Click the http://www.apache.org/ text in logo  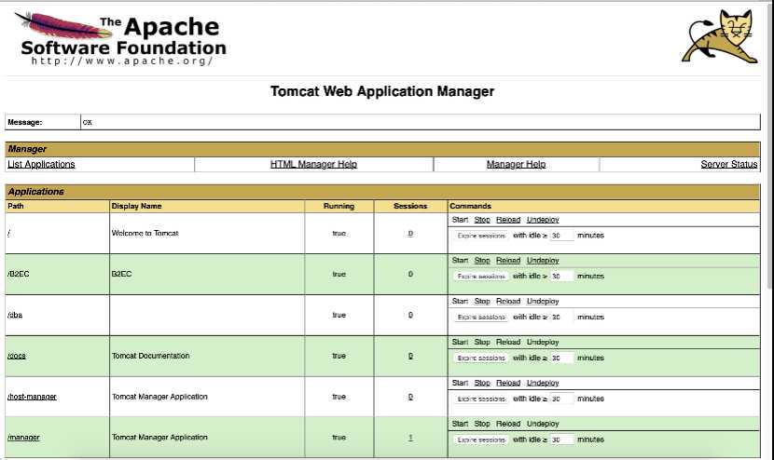pos(122,61)
